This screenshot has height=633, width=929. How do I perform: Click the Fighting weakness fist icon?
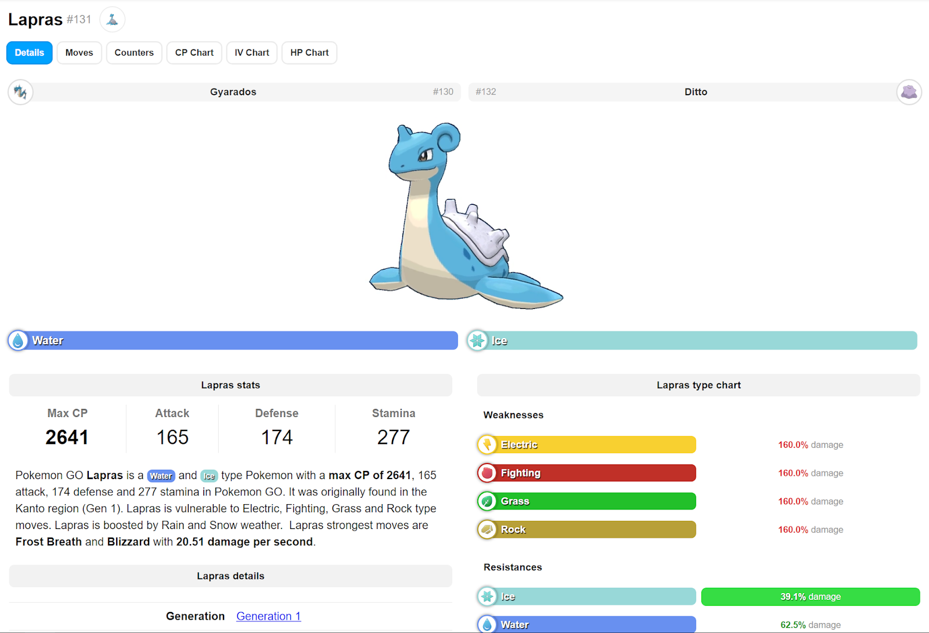pyautogui.click(x=487, y=473)
